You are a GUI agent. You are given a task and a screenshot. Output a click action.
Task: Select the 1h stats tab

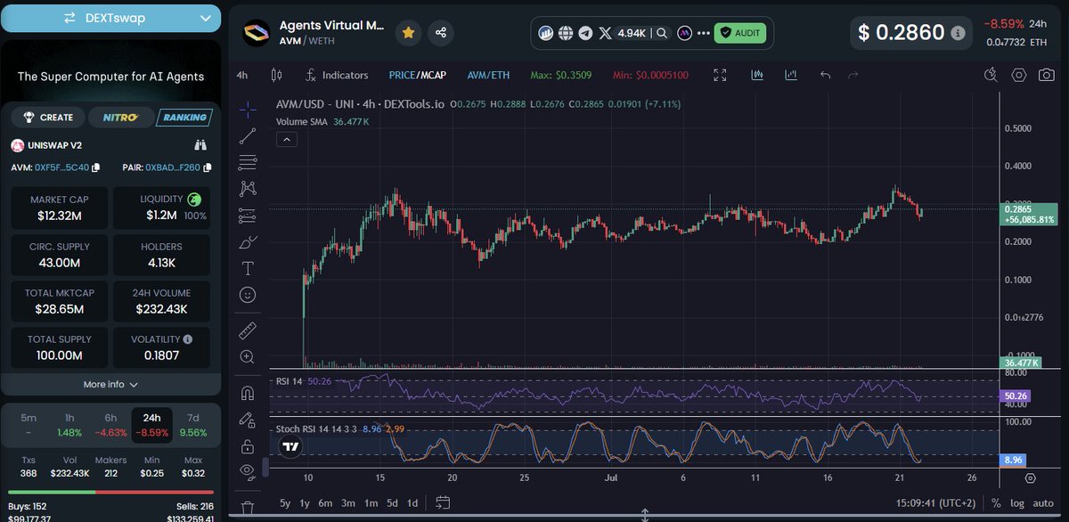point(69,425)
